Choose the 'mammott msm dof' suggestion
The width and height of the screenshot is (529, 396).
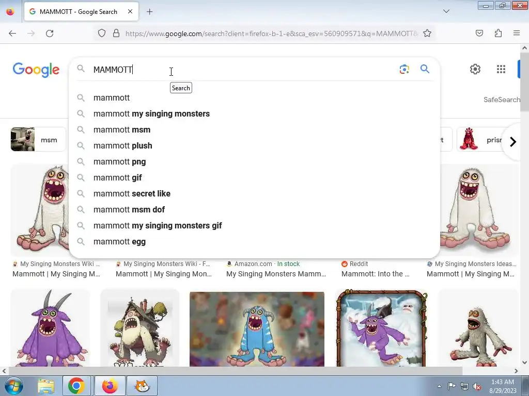click(x=254, y=209)
